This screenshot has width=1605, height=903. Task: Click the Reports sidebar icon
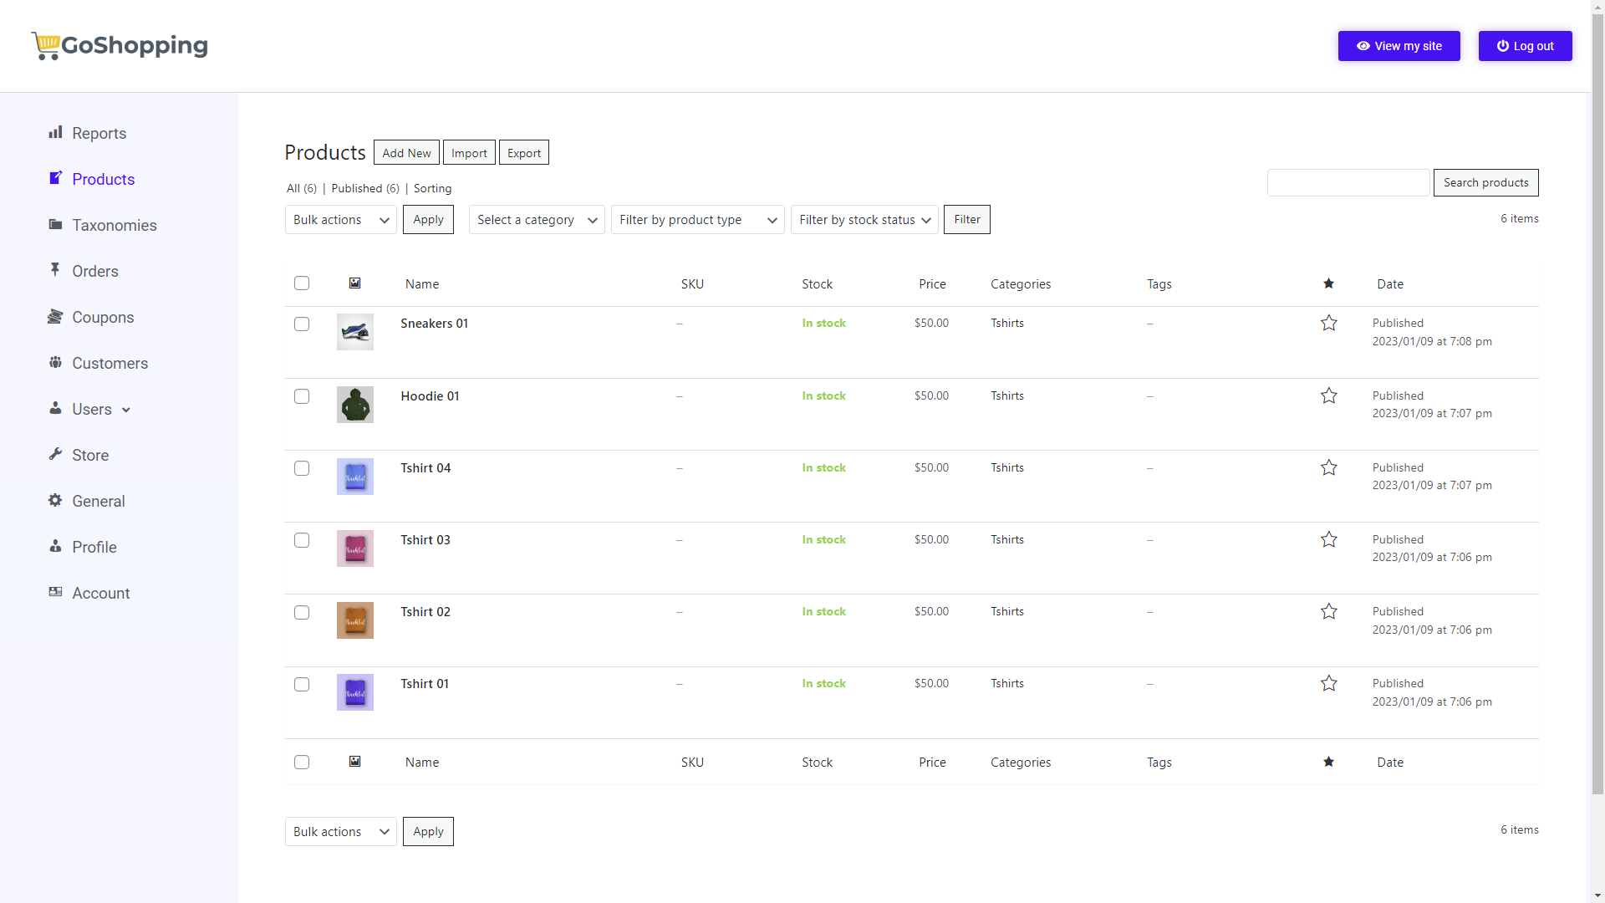pos(55,132)
